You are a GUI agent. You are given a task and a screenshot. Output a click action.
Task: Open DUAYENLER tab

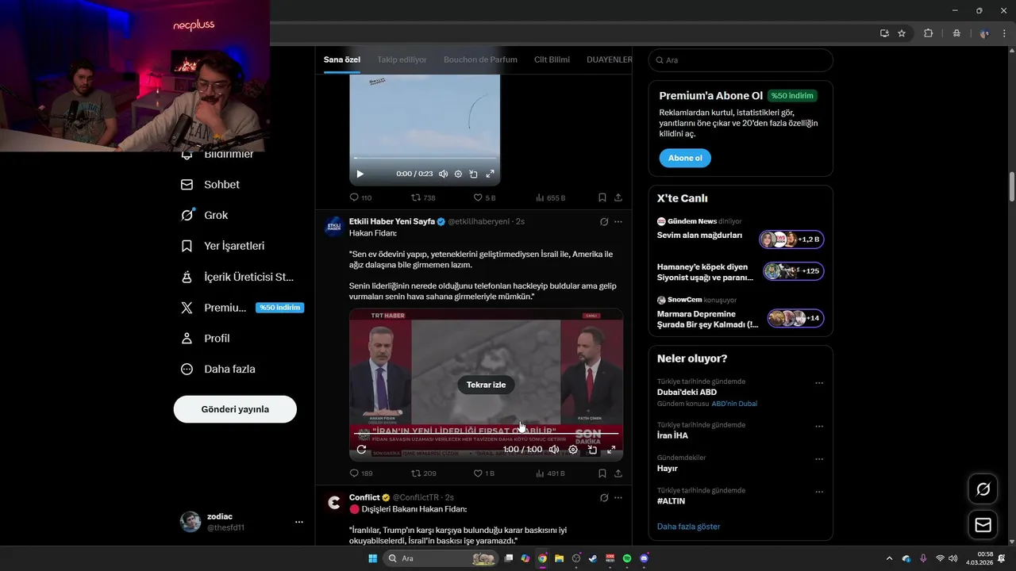click(609, 59)
